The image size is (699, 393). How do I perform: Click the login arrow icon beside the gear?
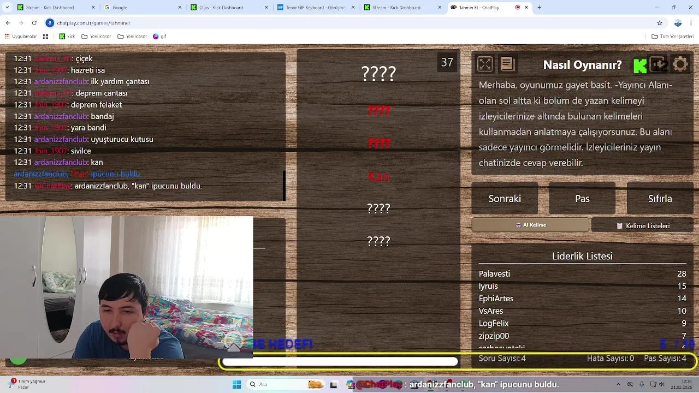coord(658,64)
